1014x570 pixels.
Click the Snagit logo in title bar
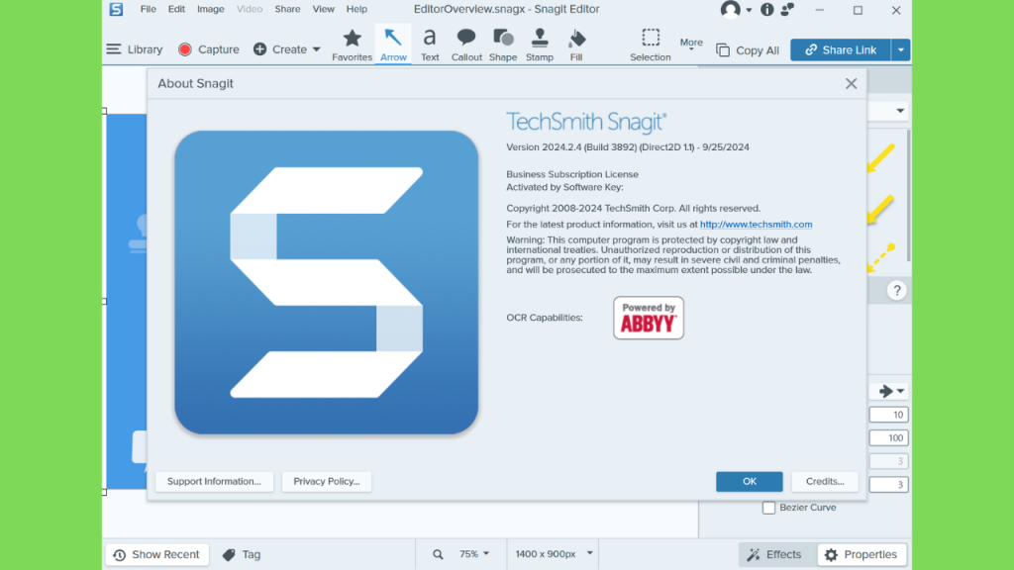click(x=117, y=9)
